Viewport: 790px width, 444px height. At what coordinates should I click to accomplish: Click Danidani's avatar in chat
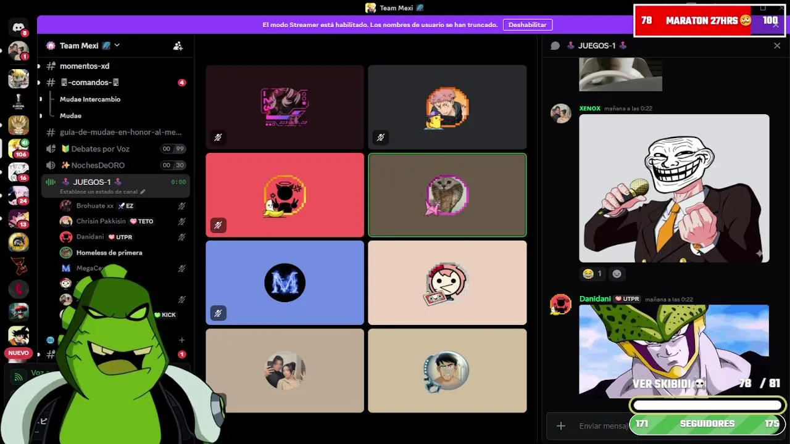pos(561,305)
